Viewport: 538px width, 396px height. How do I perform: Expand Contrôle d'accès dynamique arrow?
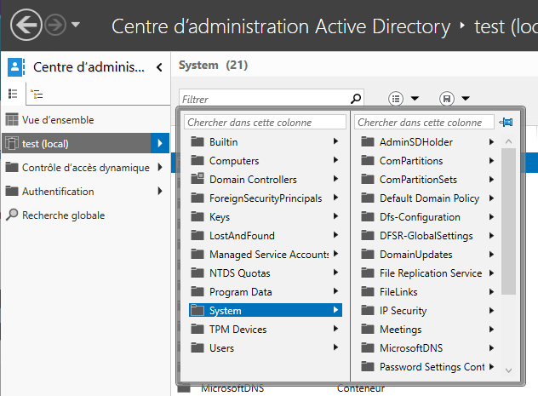(160, 167)
